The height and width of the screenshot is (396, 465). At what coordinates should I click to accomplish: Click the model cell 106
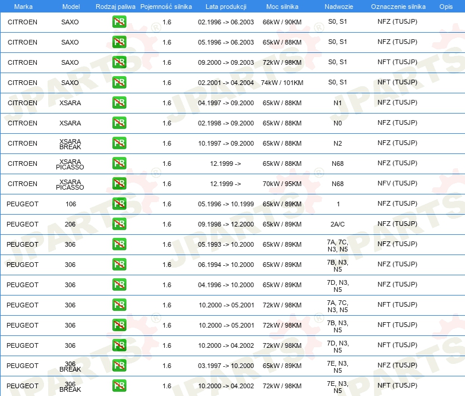coord(71,204)
